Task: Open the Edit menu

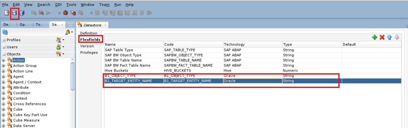Action: [x=16, y=5]
